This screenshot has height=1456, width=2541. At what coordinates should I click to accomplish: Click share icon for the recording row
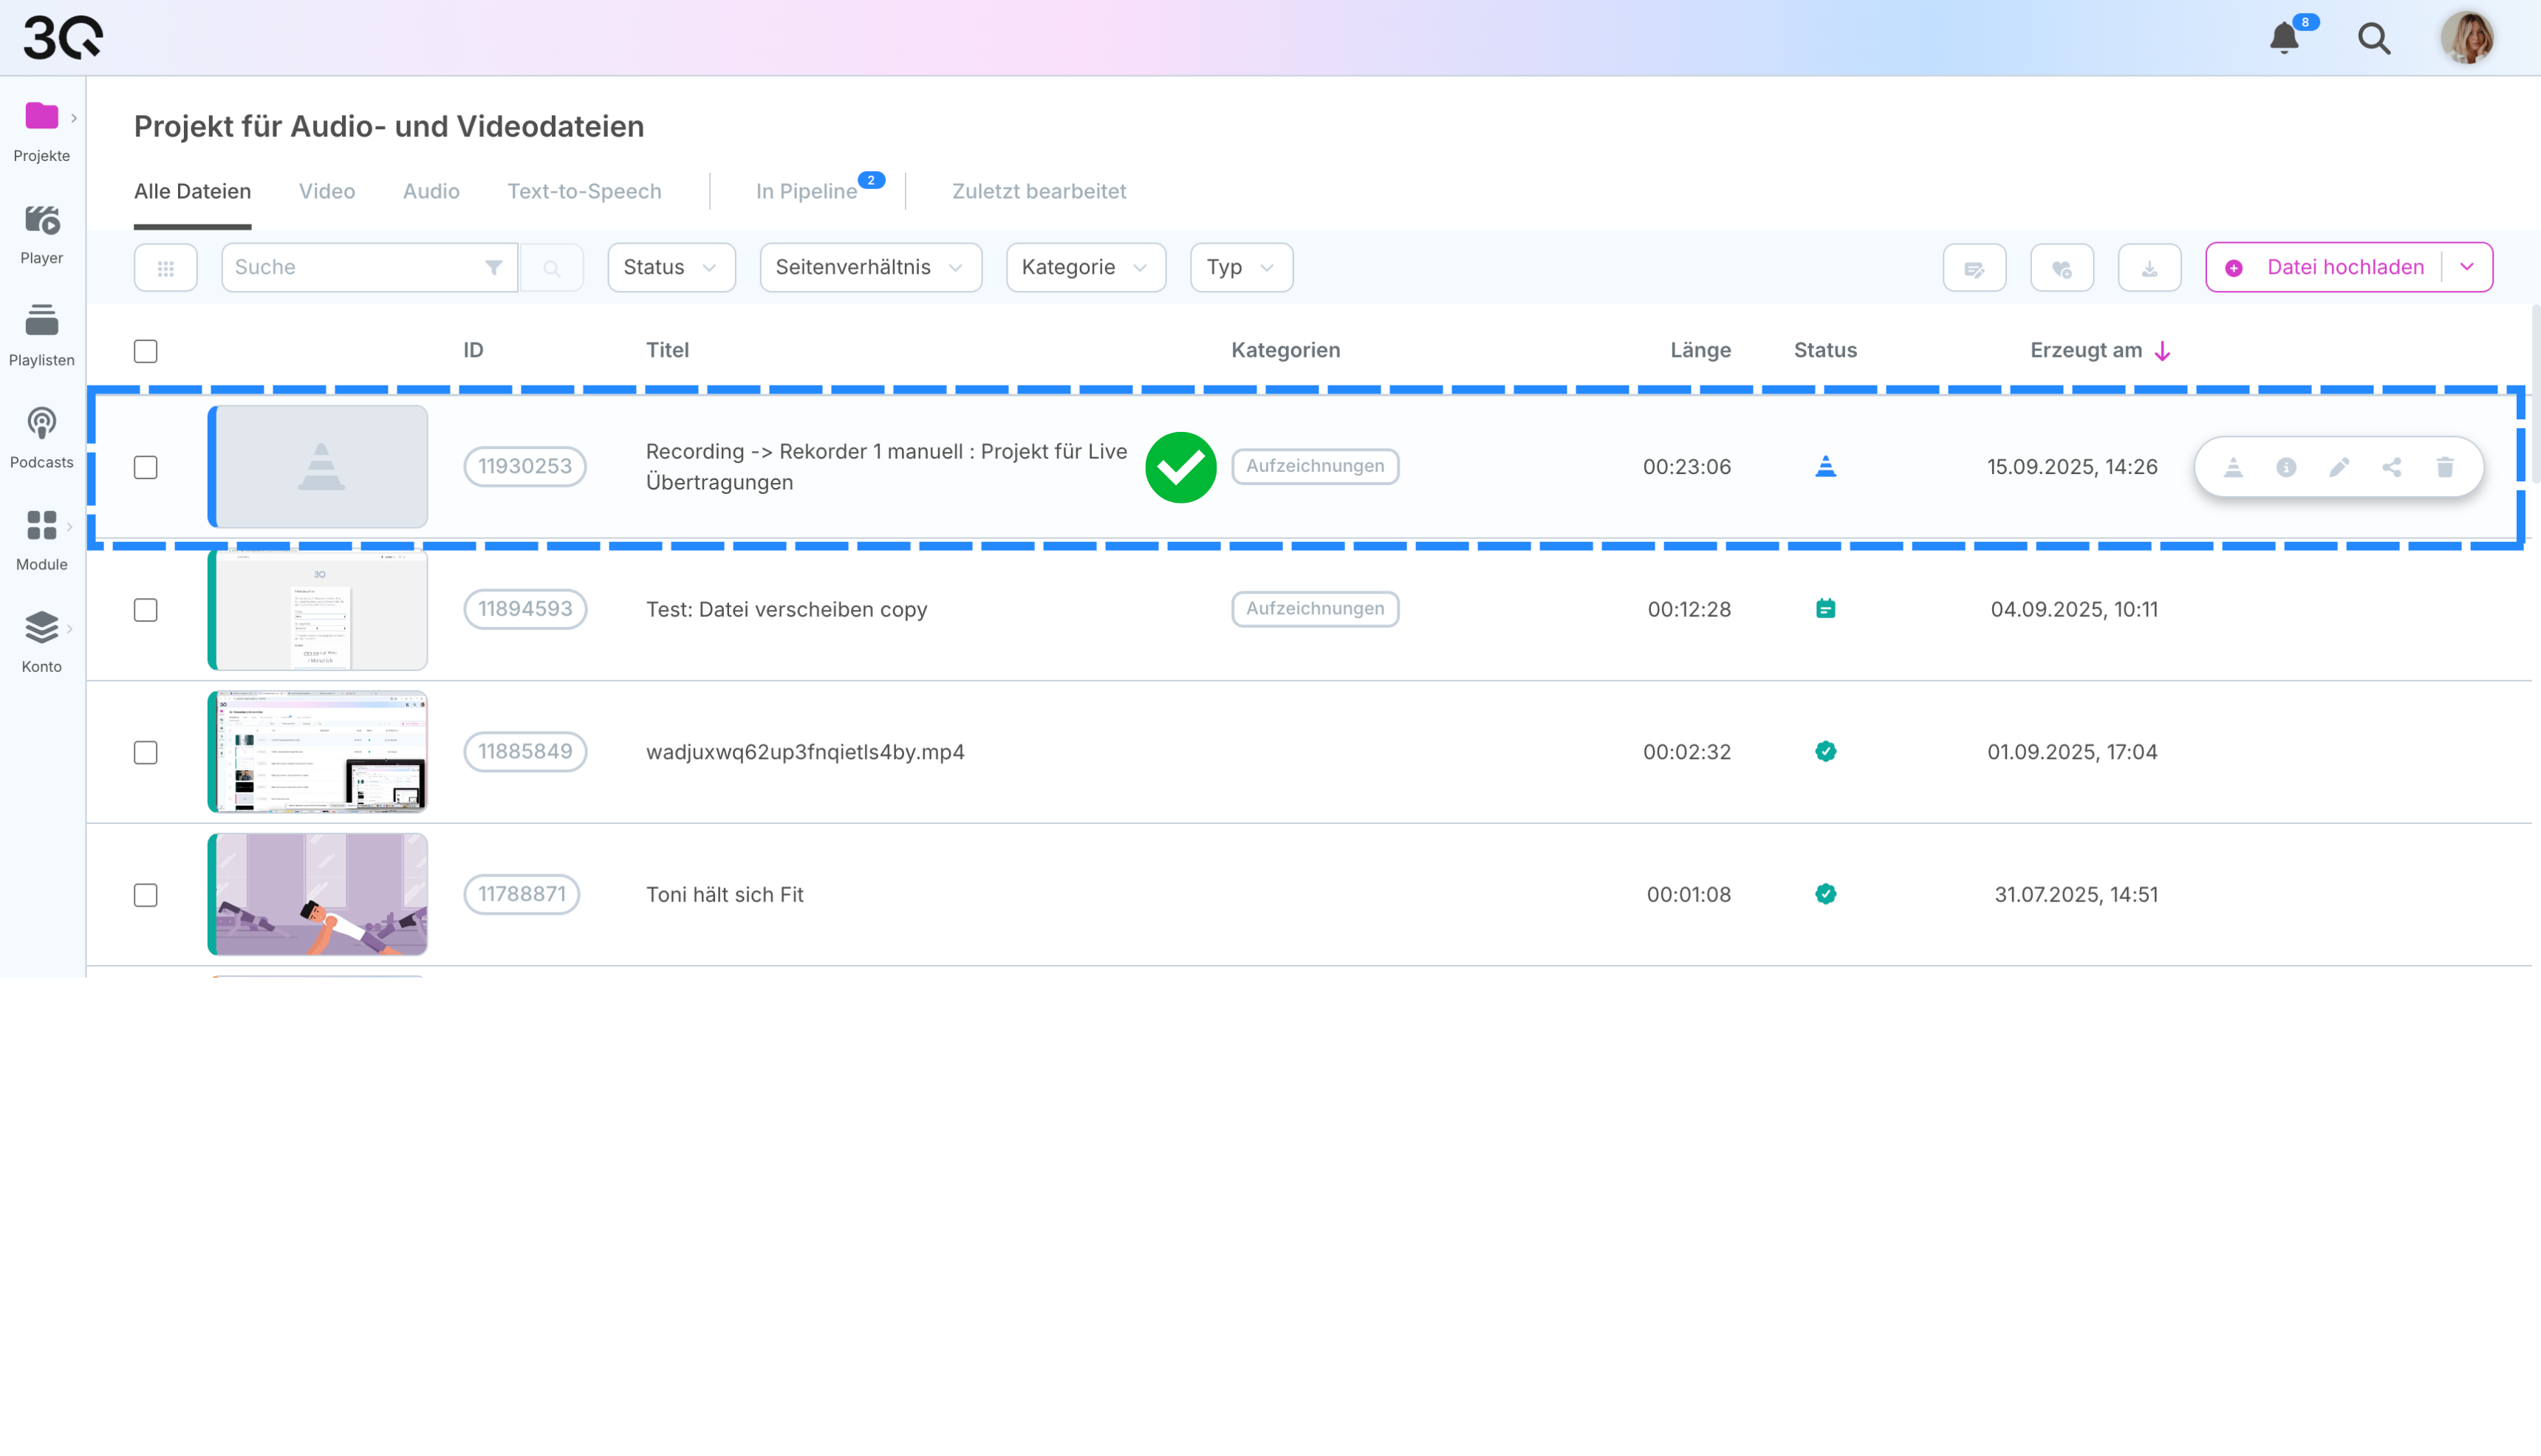pos(2392,467)
